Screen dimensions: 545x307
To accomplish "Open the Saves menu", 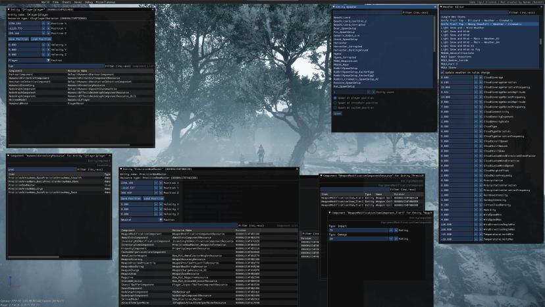I will tap(78, 2).
